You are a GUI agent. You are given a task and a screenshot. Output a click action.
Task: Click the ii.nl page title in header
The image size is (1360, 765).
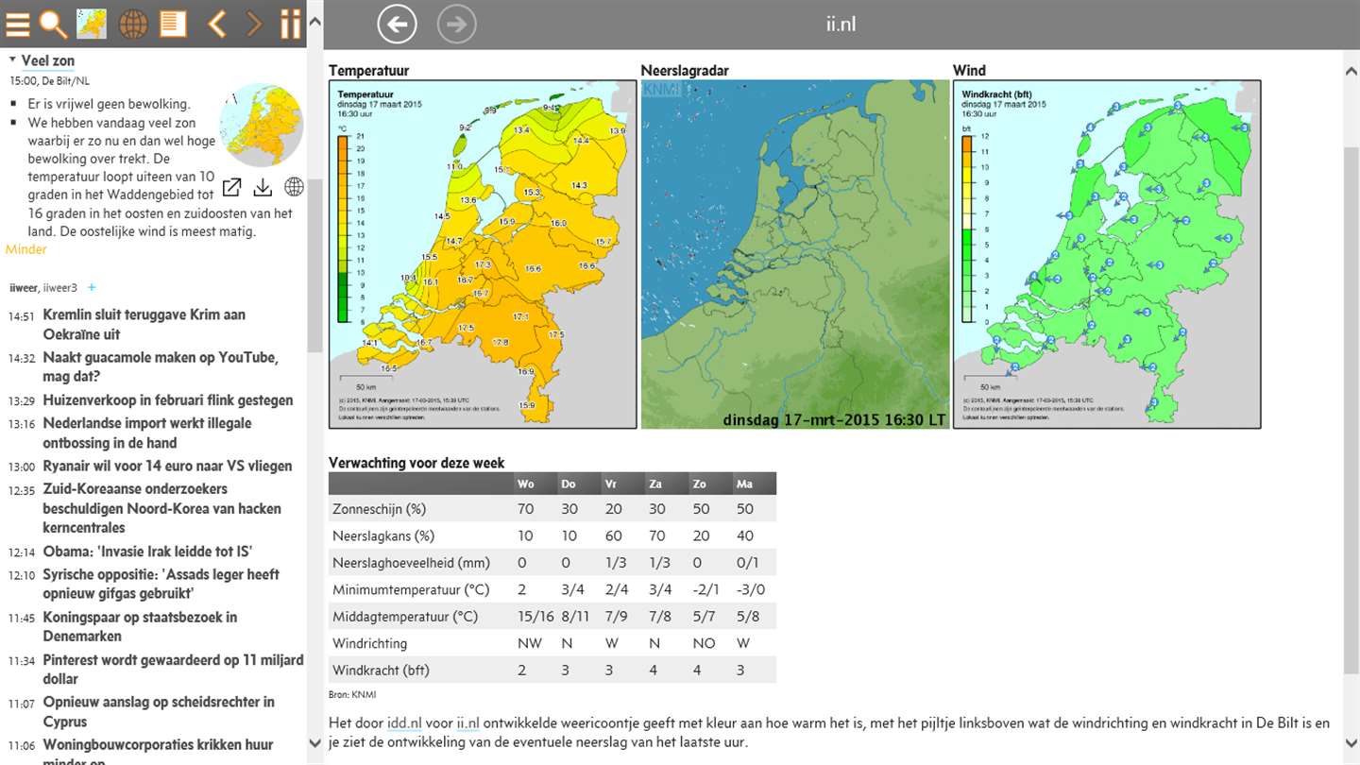[841, 24]
